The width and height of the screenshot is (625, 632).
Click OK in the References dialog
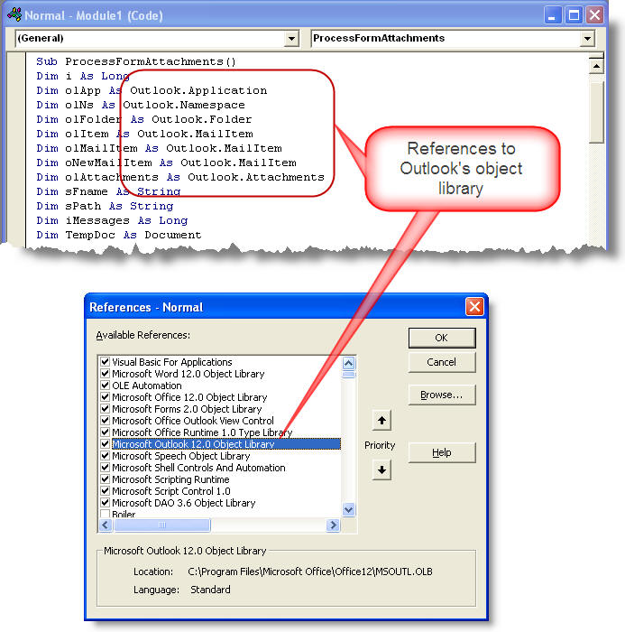coord(442,338)
